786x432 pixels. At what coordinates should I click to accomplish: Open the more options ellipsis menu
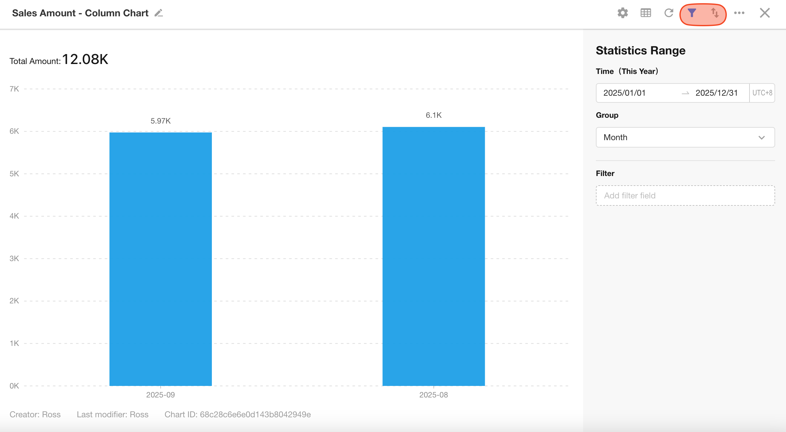pyautogui.click(x=739, y=13)
